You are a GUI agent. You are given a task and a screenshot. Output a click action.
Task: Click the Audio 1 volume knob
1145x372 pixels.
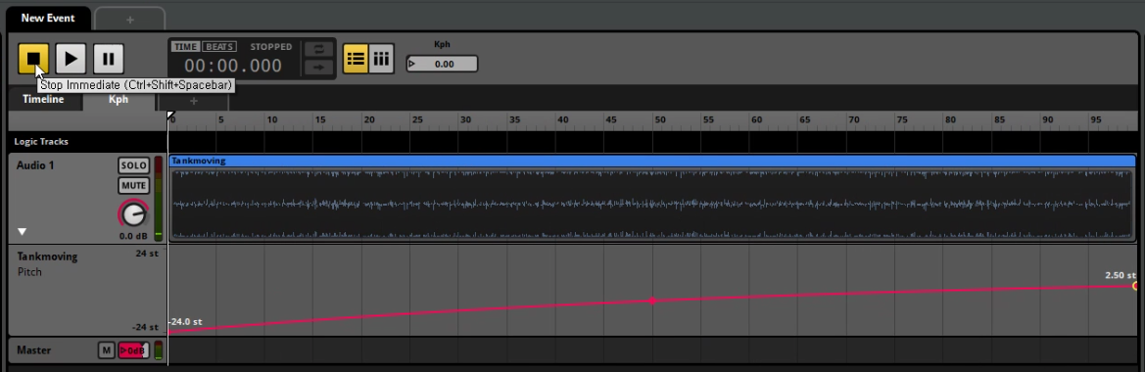pos(133,214)
